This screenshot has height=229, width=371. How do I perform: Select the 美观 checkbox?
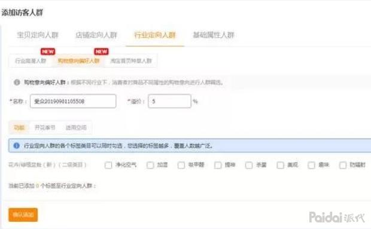pyautogui.click(x=281, y=165)
